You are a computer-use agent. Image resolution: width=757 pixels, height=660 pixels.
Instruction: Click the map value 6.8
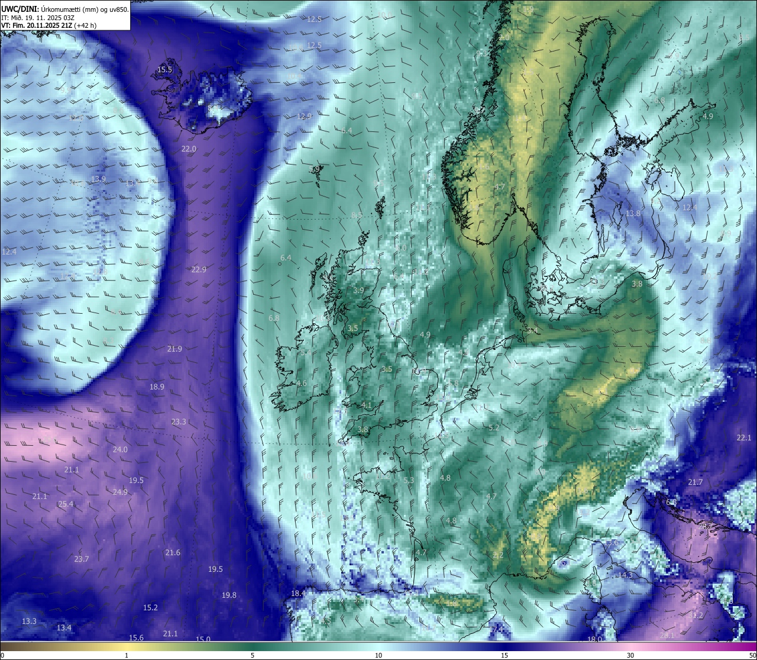[x=273, y=318]
